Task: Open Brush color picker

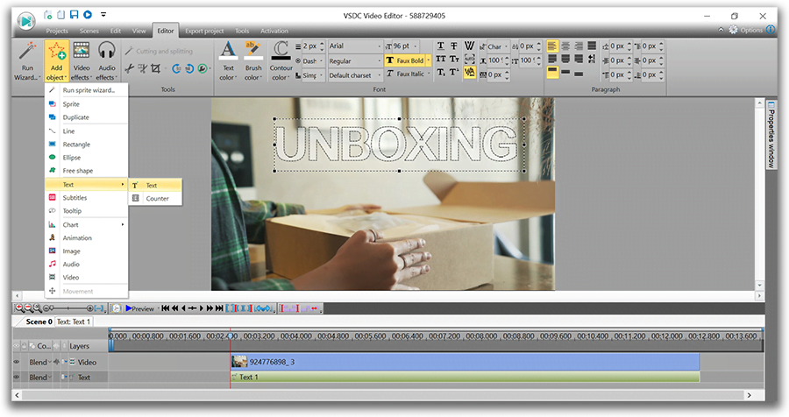Action: click(253, 61)
